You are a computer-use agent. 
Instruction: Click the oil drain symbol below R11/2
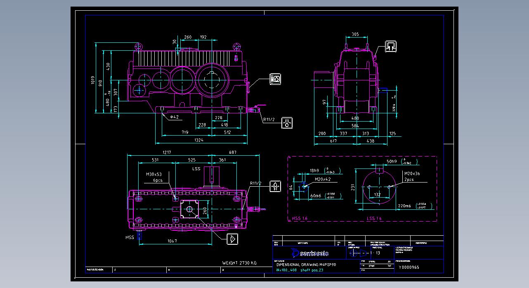pos(288,122)
